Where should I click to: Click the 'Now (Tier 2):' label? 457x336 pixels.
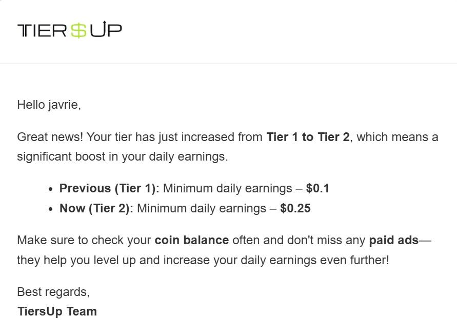click(x=96, y=209)
